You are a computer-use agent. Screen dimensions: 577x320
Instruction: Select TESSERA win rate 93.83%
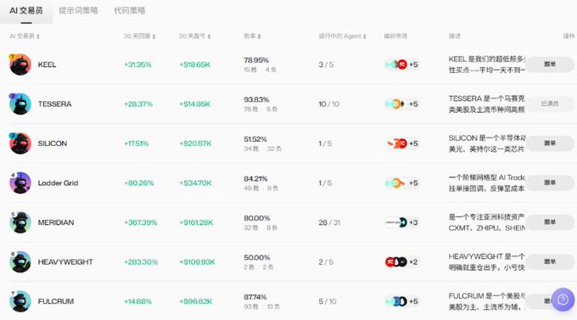[x=256, y=99]
